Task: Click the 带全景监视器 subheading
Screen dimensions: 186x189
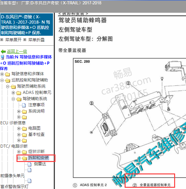Action: pyautogui.click(x=72, y=50)
